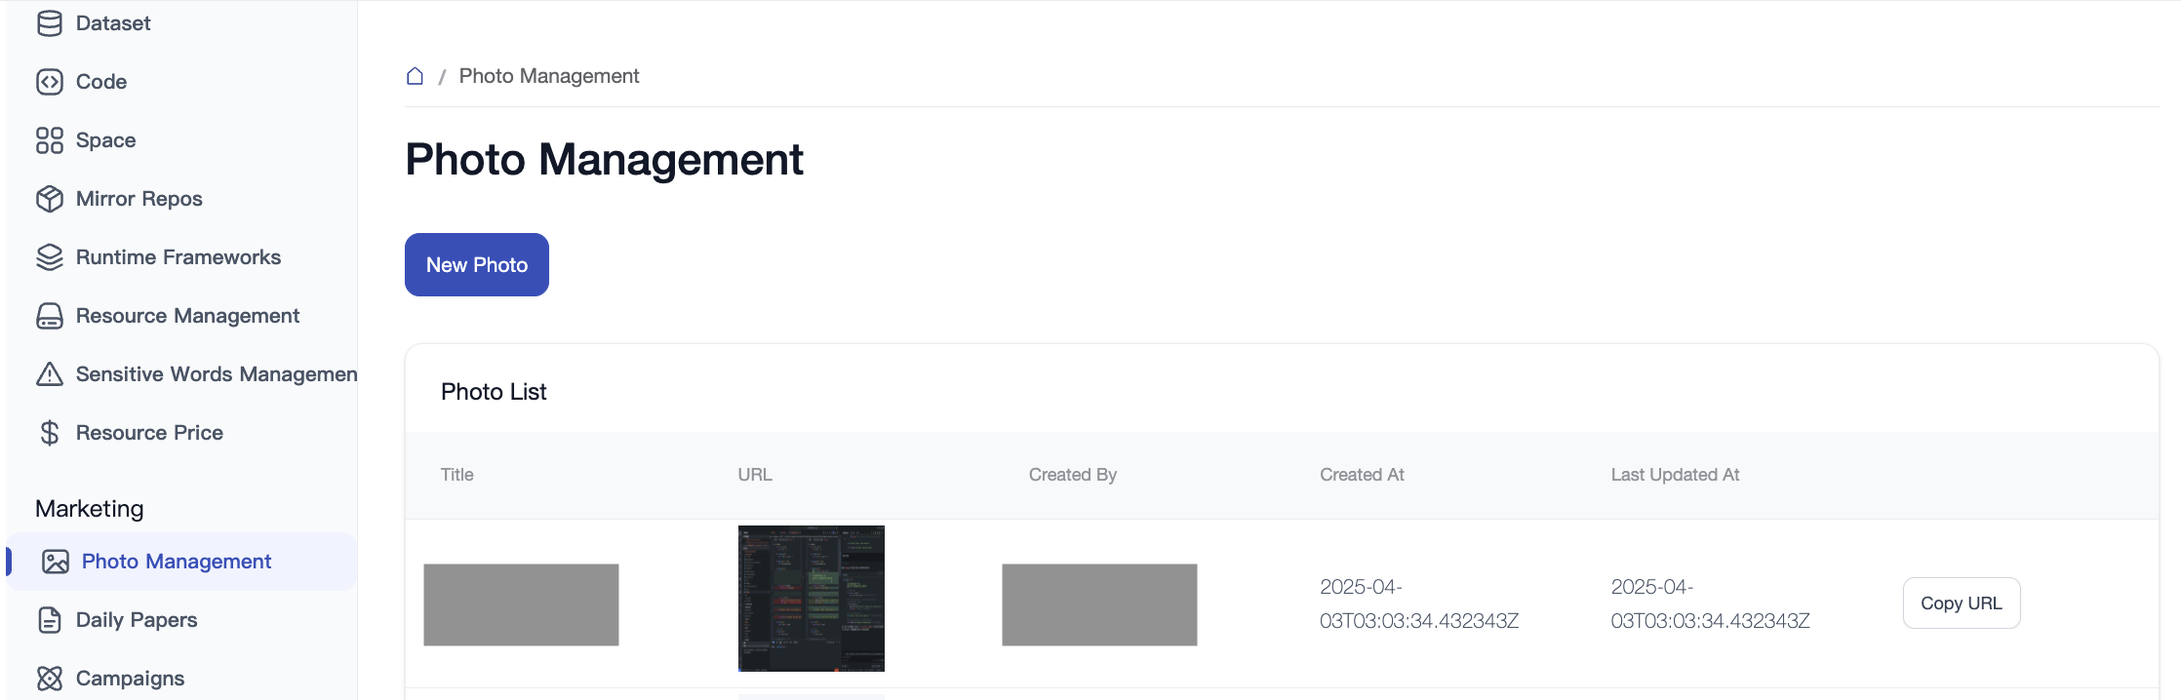Click the Copy URL button
The height and width of the screenshot is (700, 2181).
click(1961, 603)
